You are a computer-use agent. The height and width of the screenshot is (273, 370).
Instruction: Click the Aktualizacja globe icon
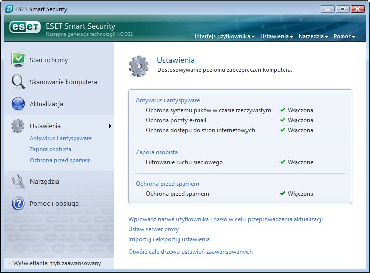[x=18, y=104]
